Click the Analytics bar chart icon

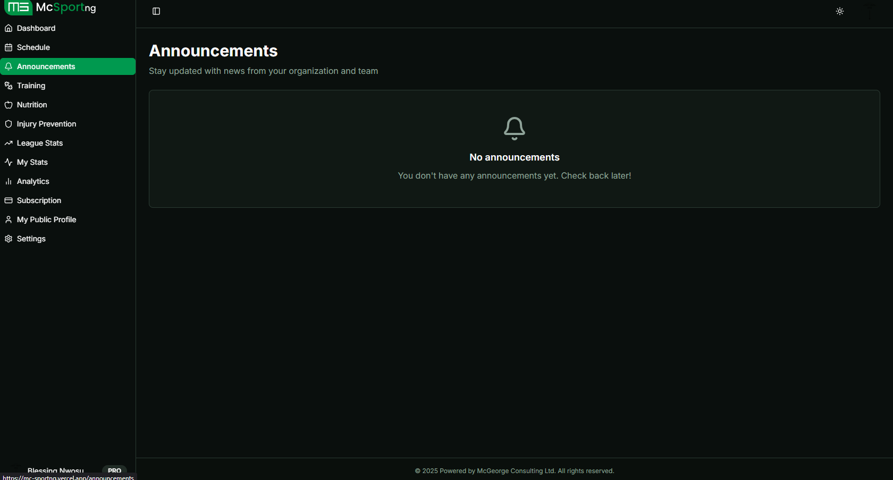(9, 181)
